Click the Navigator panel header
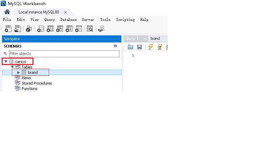Viewport: 277px width, 155px height. tap(62, 39)
